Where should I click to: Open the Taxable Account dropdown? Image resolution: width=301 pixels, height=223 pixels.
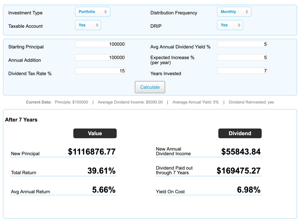coord(88,25)
